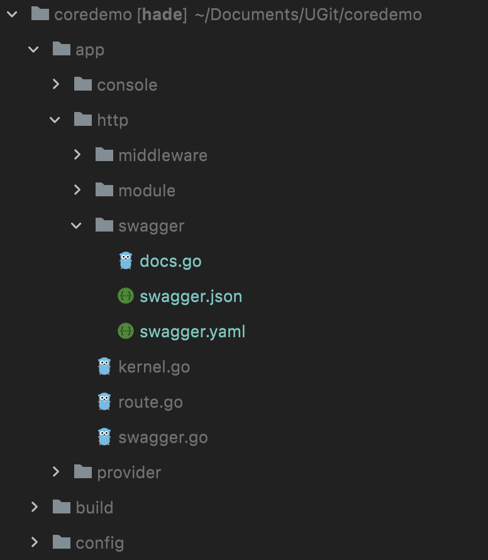Select the route.go file name

point(151,402)
